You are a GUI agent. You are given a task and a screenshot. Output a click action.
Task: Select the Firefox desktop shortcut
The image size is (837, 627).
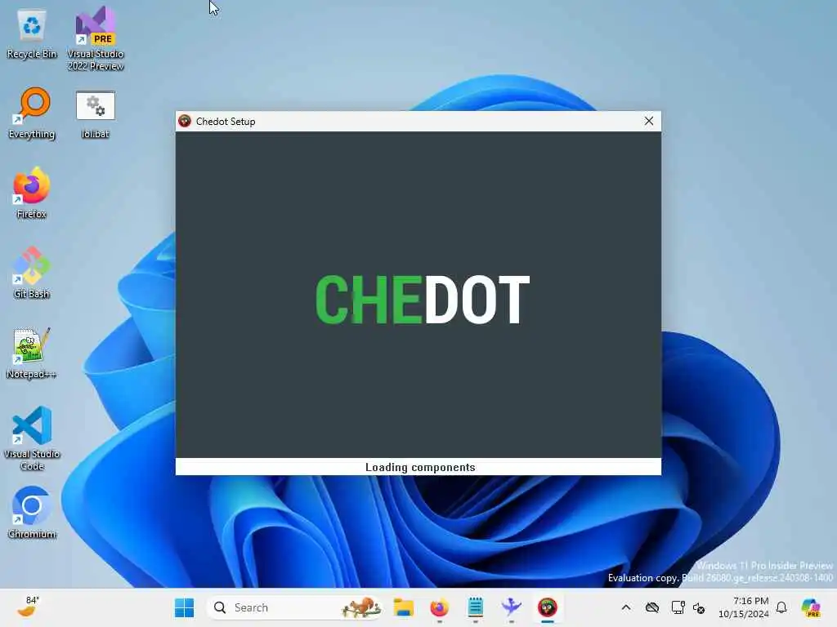point(32,193)
